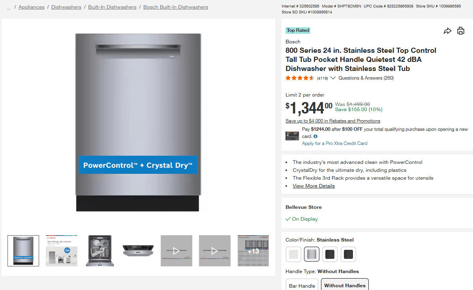Screen dimensions: 473x290
Task: Navigate to the Dishwashers breadcrumb
Action: point(66,7)
